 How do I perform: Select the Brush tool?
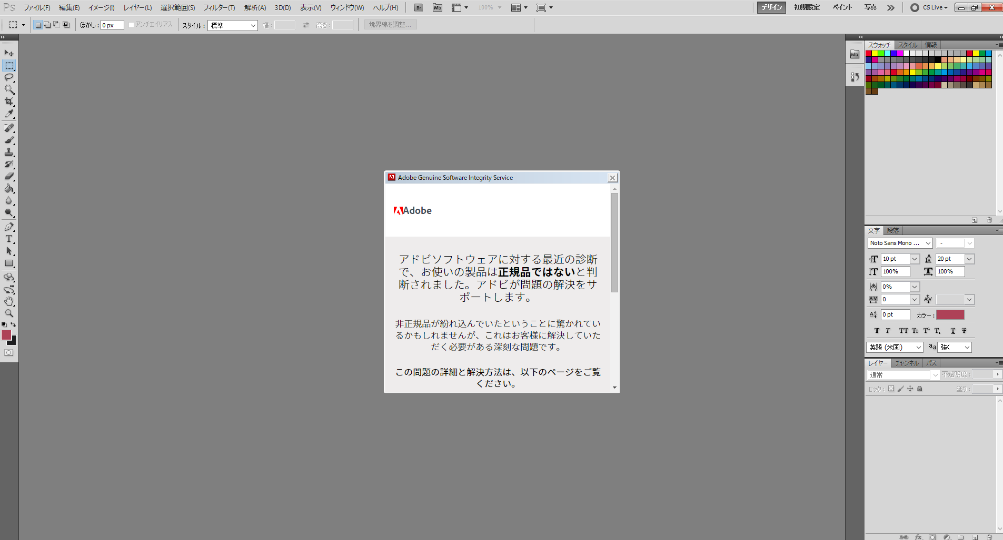point(9,140)
